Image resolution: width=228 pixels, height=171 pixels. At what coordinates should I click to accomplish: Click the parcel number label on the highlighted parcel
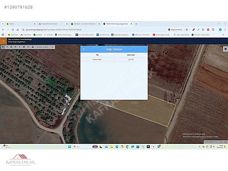(134, 103)
